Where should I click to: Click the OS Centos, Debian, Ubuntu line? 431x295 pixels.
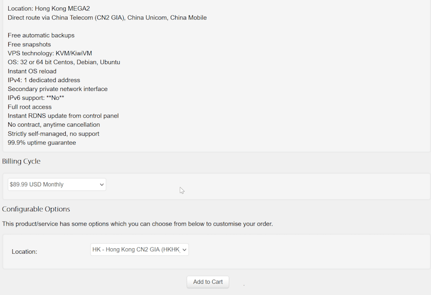coord(64,62)
